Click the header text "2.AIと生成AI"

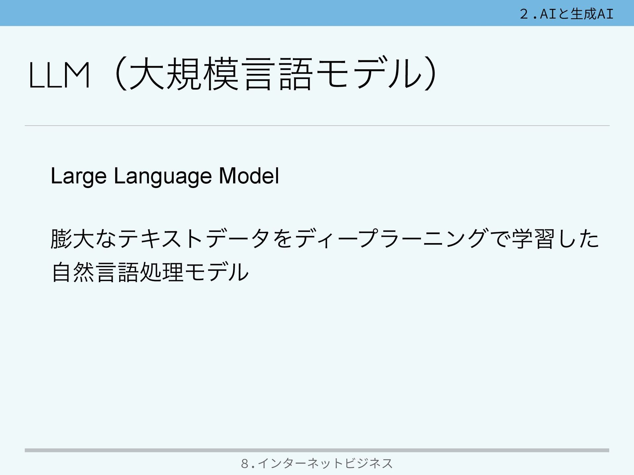click(566, 14)
